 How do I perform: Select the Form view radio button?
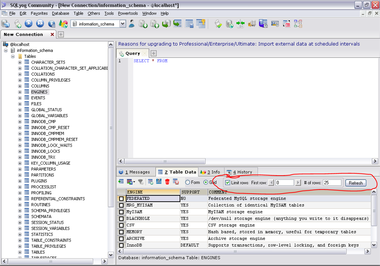coord(187,182)
